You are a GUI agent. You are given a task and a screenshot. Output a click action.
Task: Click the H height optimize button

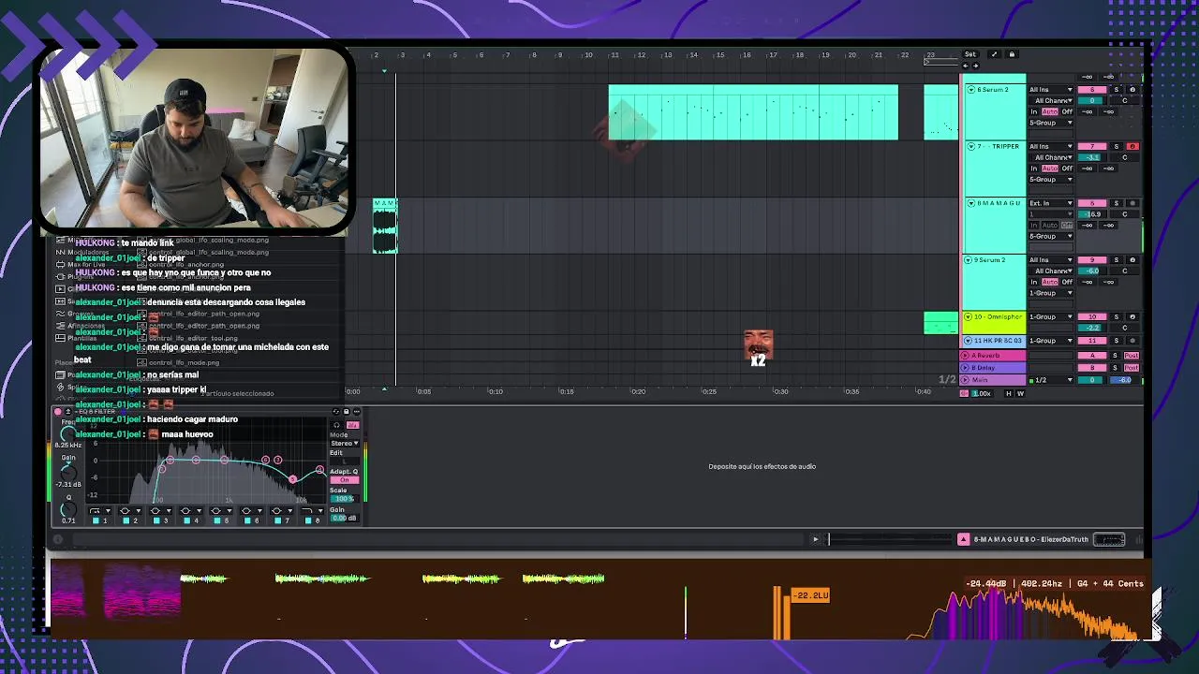1009,393
